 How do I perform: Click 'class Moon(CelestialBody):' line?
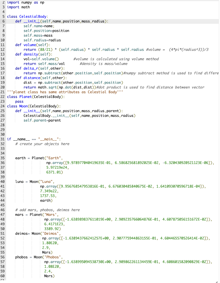pyautogui.click(x=34, y=106)
